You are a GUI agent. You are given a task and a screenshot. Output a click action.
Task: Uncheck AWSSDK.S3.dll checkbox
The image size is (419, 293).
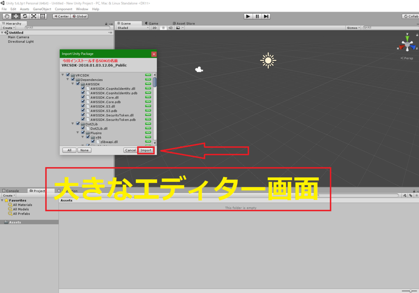pos(83,106)
